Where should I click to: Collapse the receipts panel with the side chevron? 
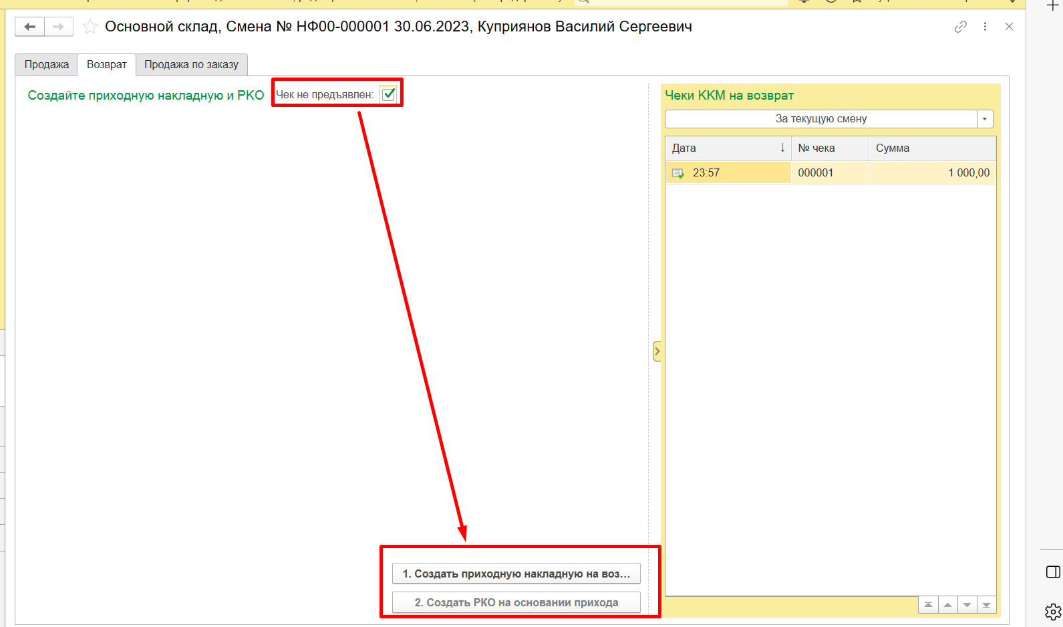657,351
